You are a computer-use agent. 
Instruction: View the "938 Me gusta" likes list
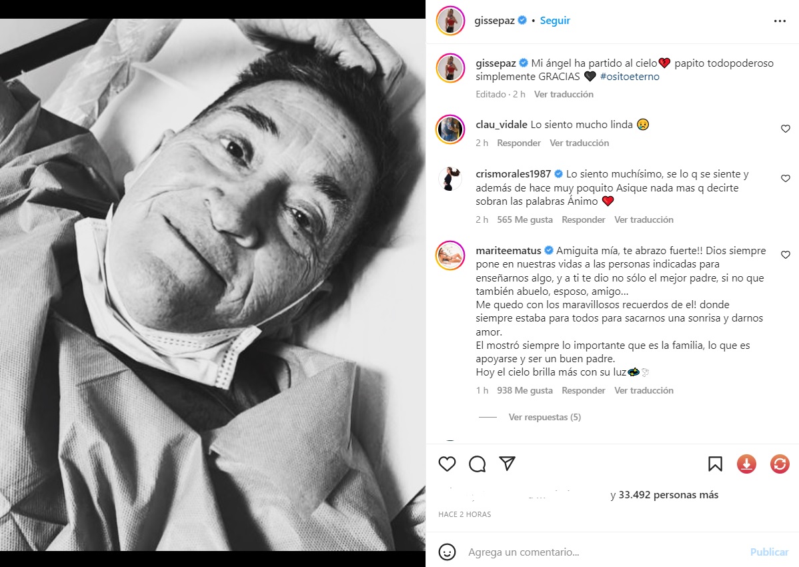coord(525,390)
